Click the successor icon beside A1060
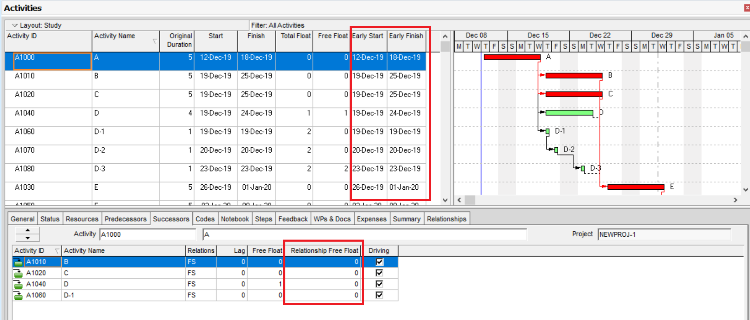 (x=18, y=295)
